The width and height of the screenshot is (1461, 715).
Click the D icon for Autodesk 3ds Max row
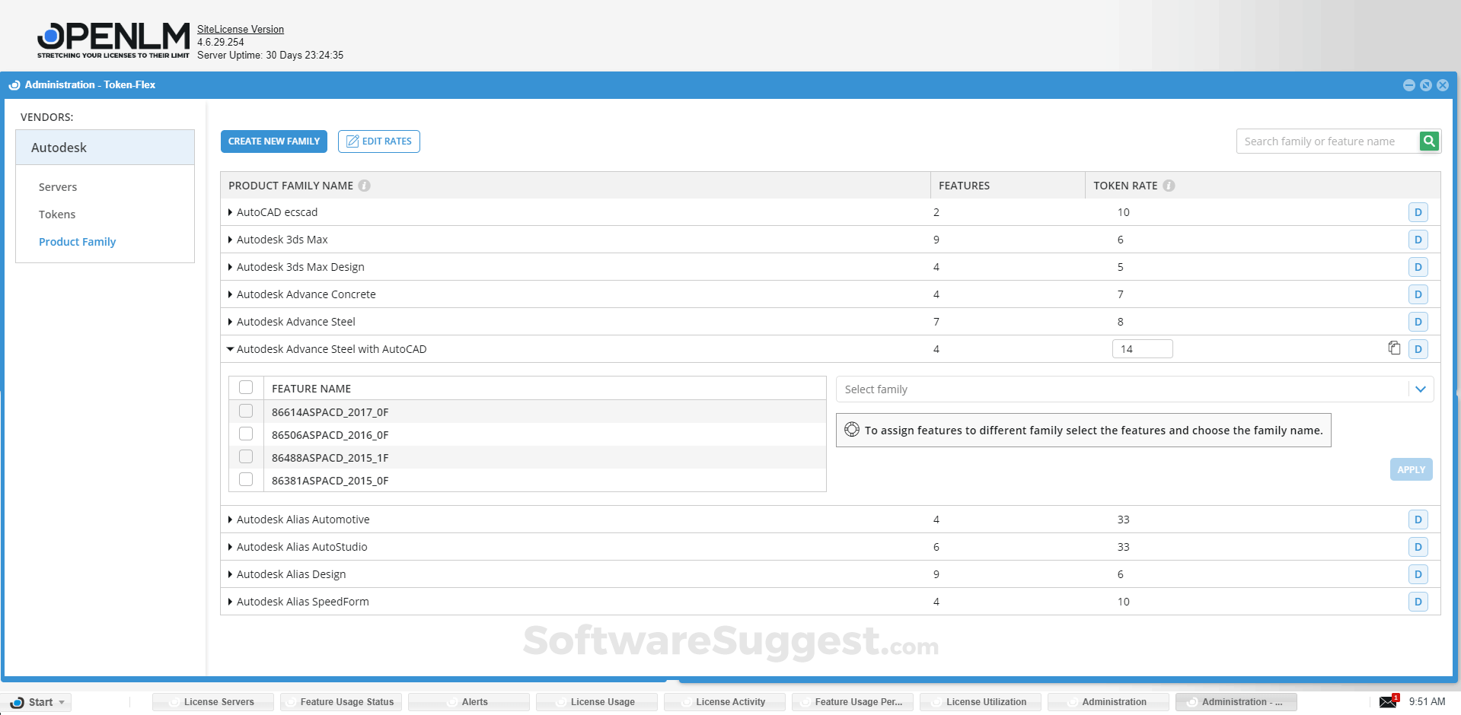pyautogui.click(x=1418, y=240)
